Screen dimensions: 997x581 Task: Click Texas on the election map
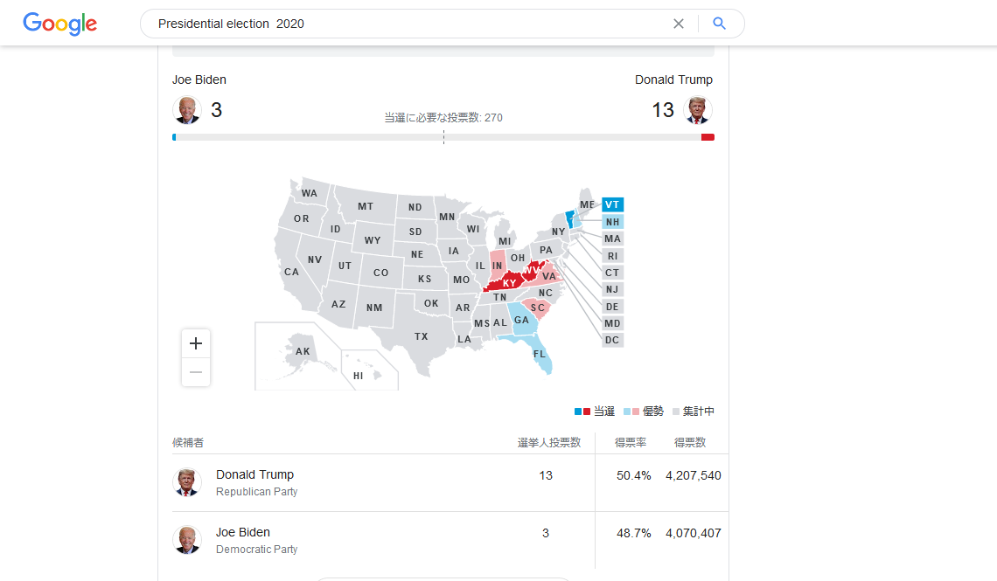421,336
